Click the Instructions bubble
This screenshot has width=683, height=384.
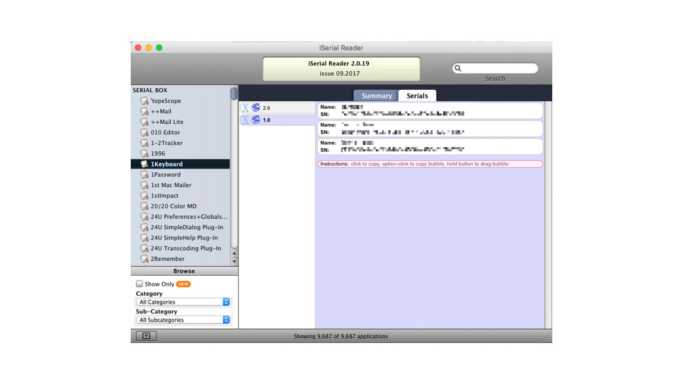[x=430, y=164]
